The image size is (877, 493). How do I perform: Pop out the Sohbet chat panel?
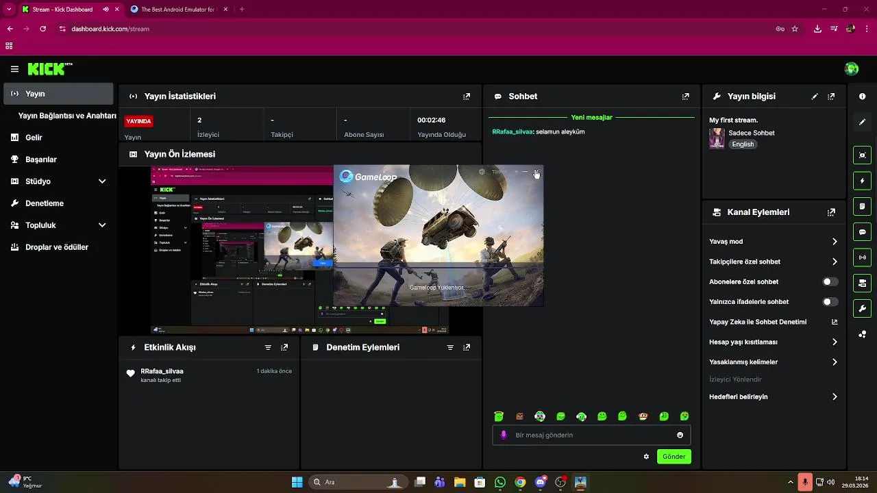(685, 97)
